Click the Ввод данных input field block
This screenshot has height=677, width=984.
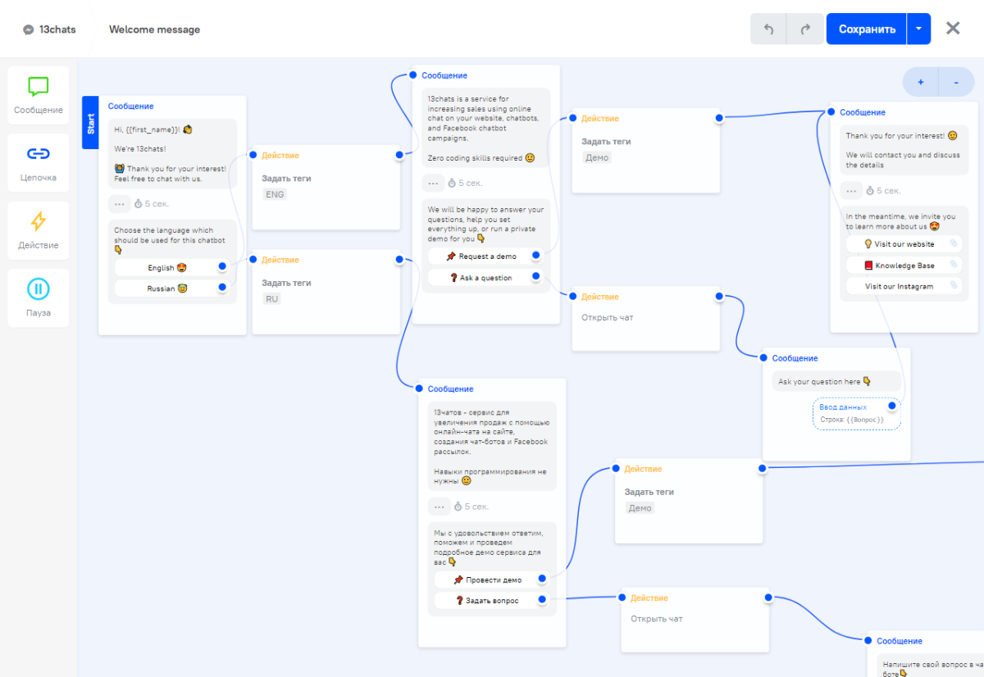click(x=856, y=413)
